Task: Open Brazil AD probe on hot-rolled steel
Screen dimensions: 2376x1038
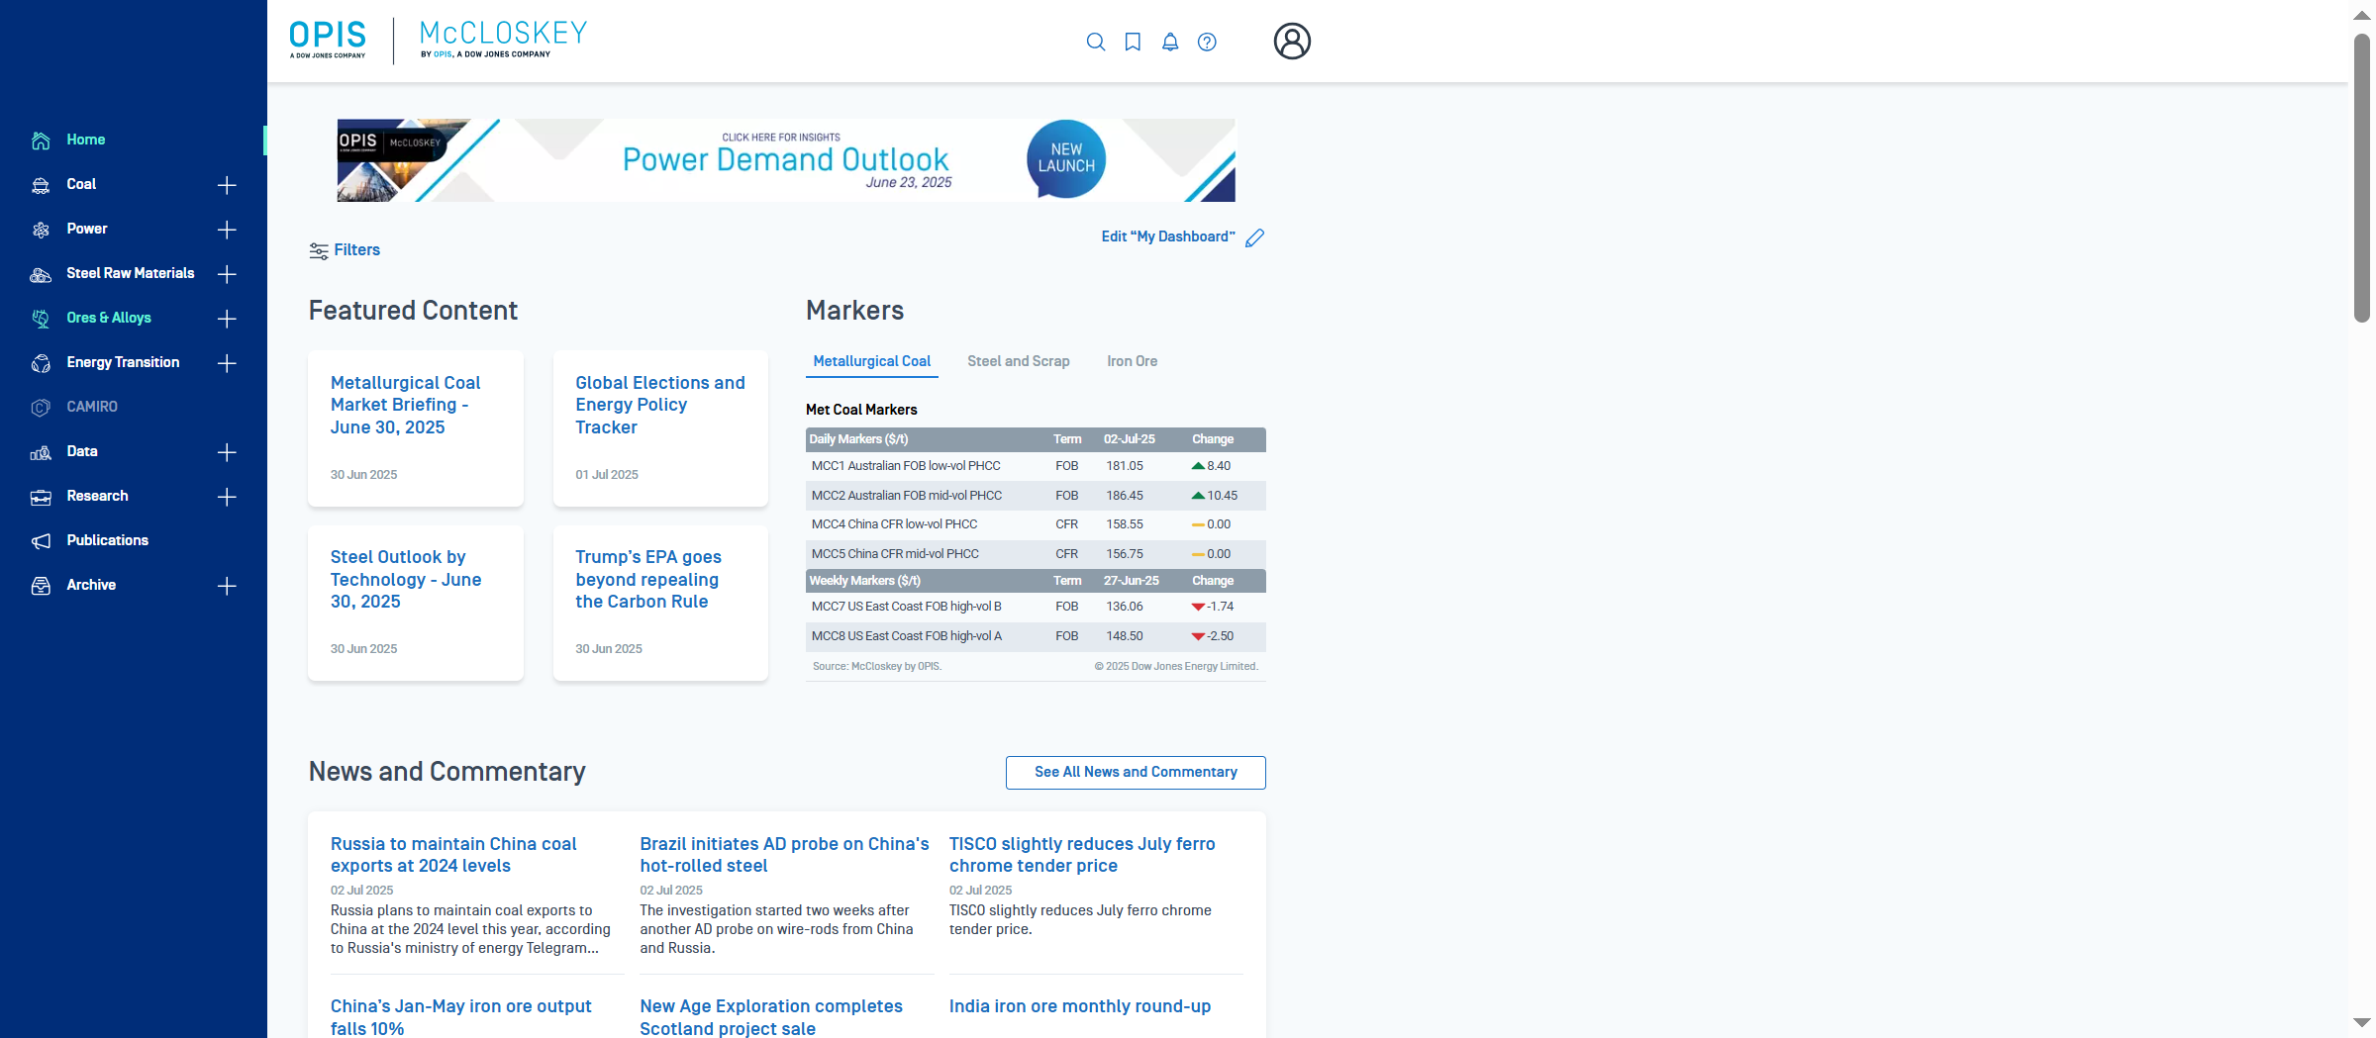Action: click(784, 855)
